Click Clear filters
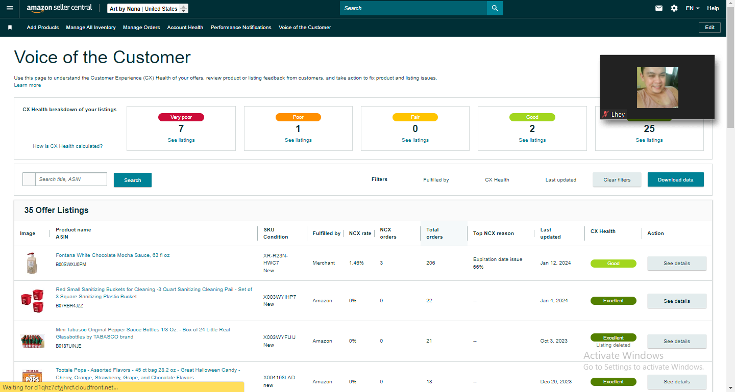Viewport: 735px width, 392px height. [617, 179]
